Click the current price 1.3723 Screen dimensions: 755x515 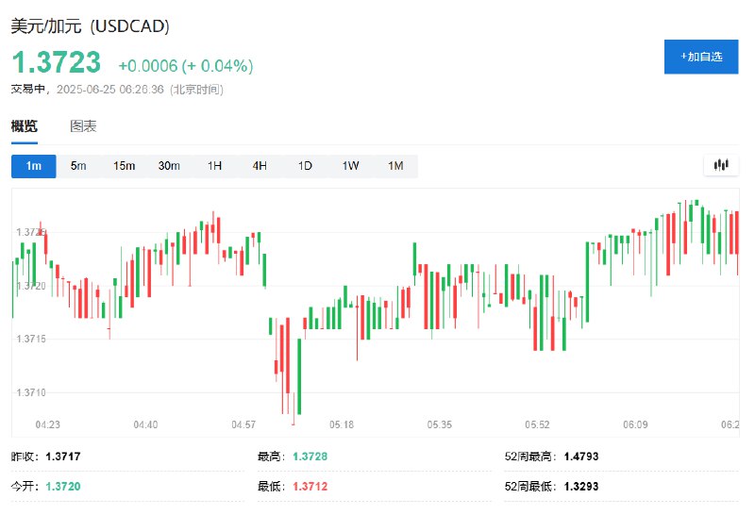click(x=57, y=62)
